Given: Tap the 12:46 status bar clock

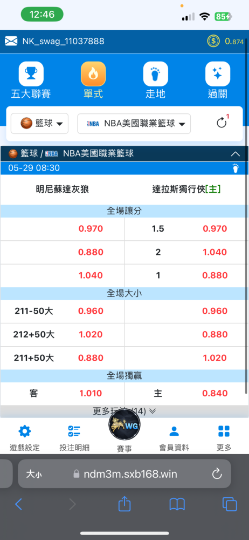Looking at the screenshot, I should point(42,15).
